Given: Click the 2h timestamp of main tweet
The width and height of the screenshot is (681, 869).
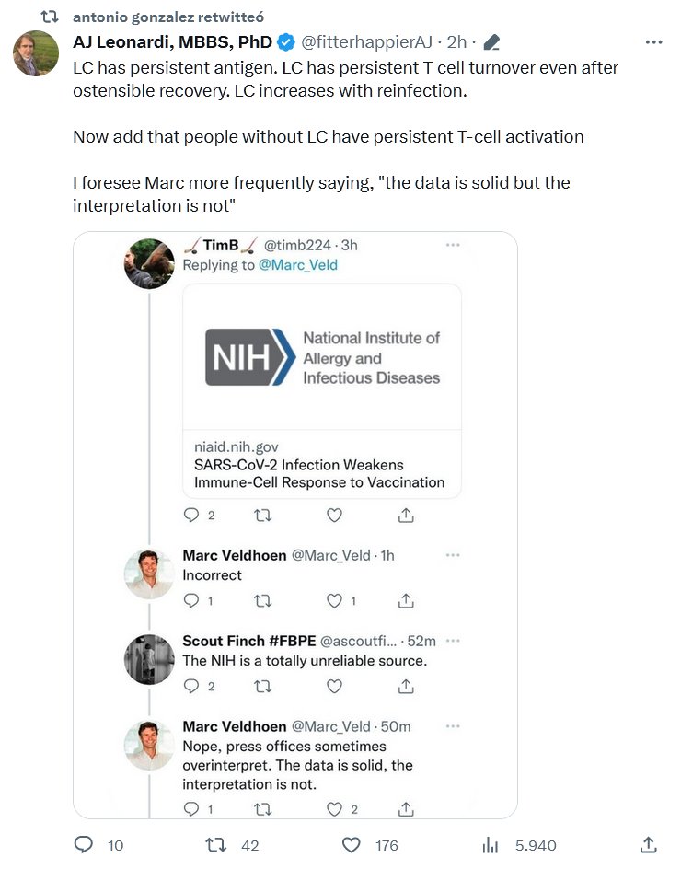Looking at the screenshot, I should pyautogui.click(x=456, y=42).
